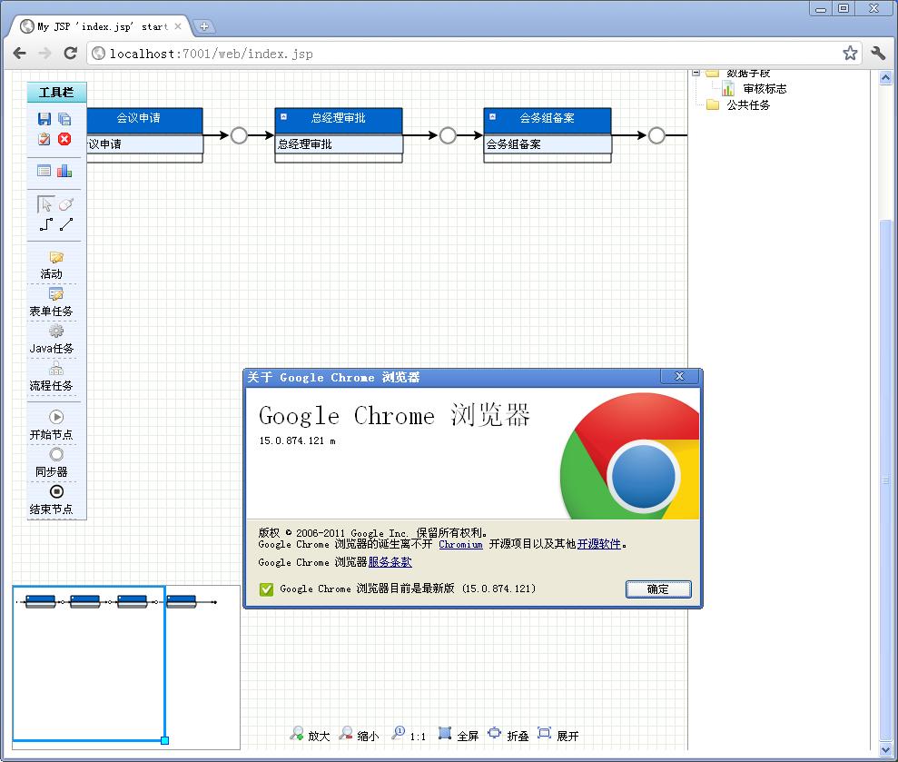Click the 缩小 zoom out button

359,735
